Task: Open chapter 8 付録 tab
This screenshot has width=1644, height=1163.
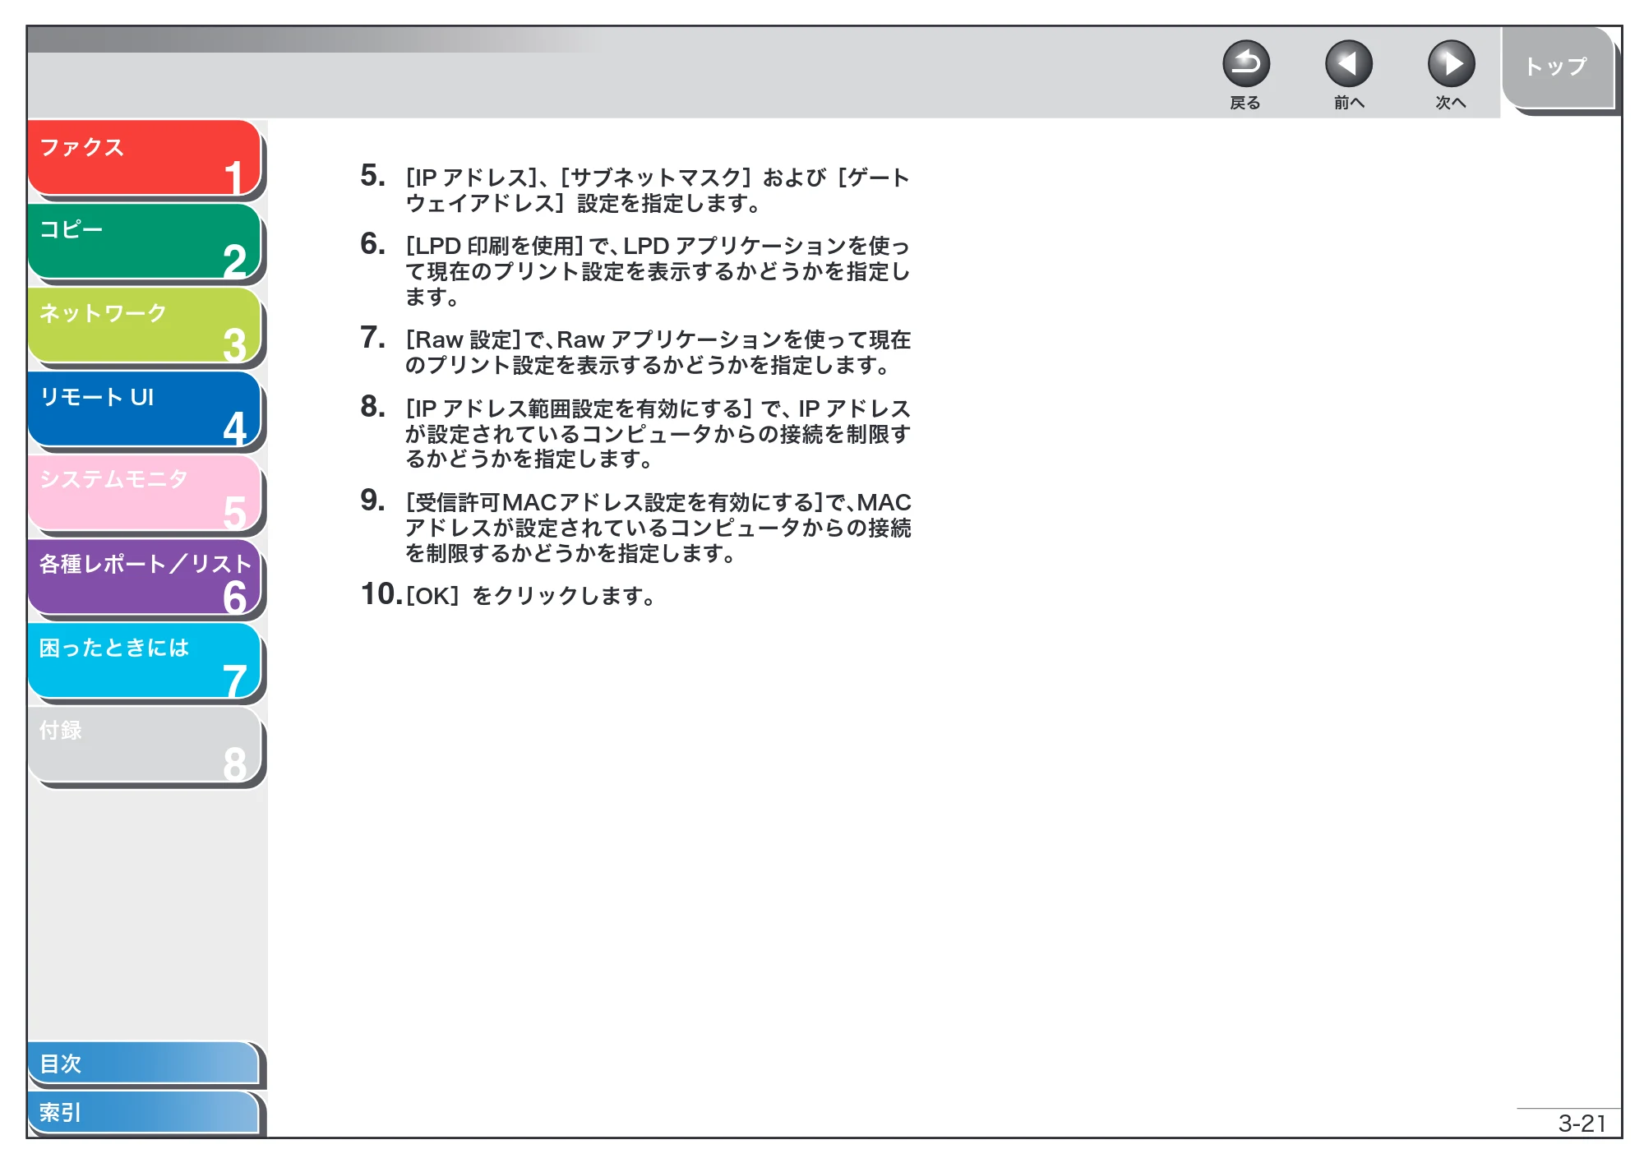Action: 144,745
